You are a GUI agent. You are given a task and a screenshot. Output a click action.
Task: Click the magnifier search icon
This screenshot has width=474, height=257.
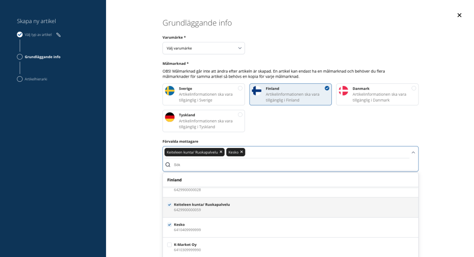click(x=168, y=165)
